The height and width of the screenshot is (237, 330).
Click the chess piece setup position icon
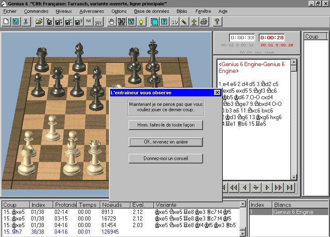[194, 22]
